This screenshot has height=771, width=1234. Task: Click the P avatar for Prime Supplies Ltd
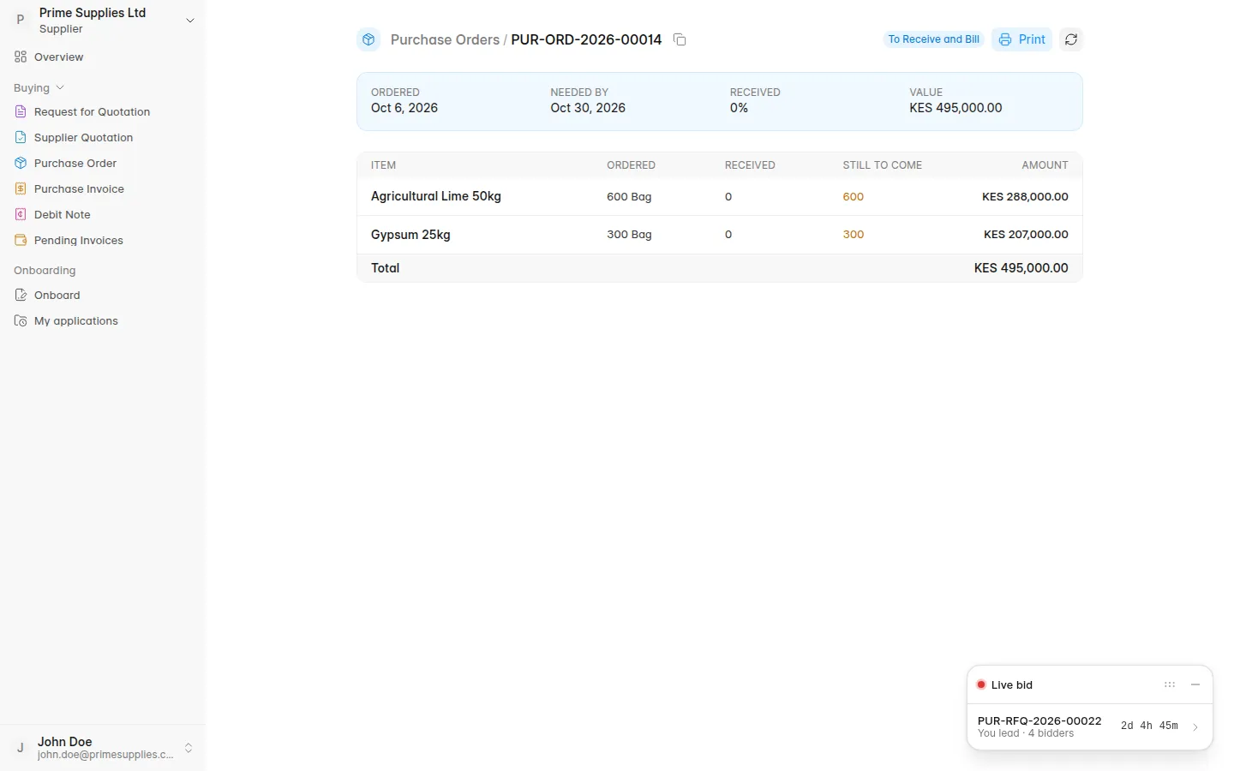(x=21, y=20)
